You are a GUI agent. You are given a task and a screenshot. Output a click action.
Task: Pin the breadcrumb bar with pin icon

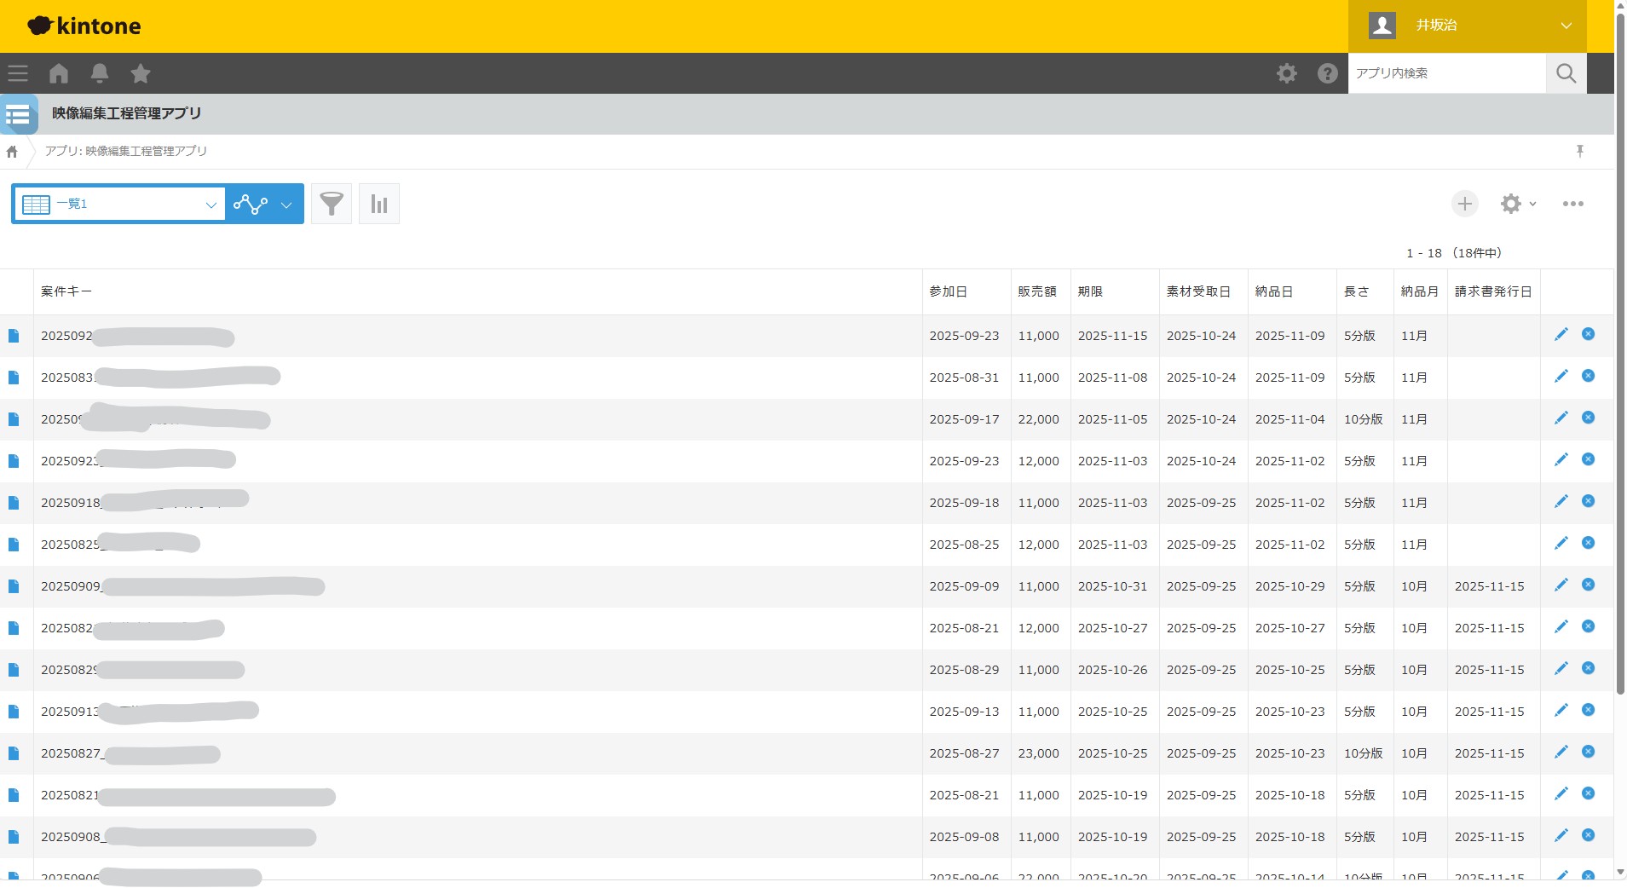click(1579, 151)
